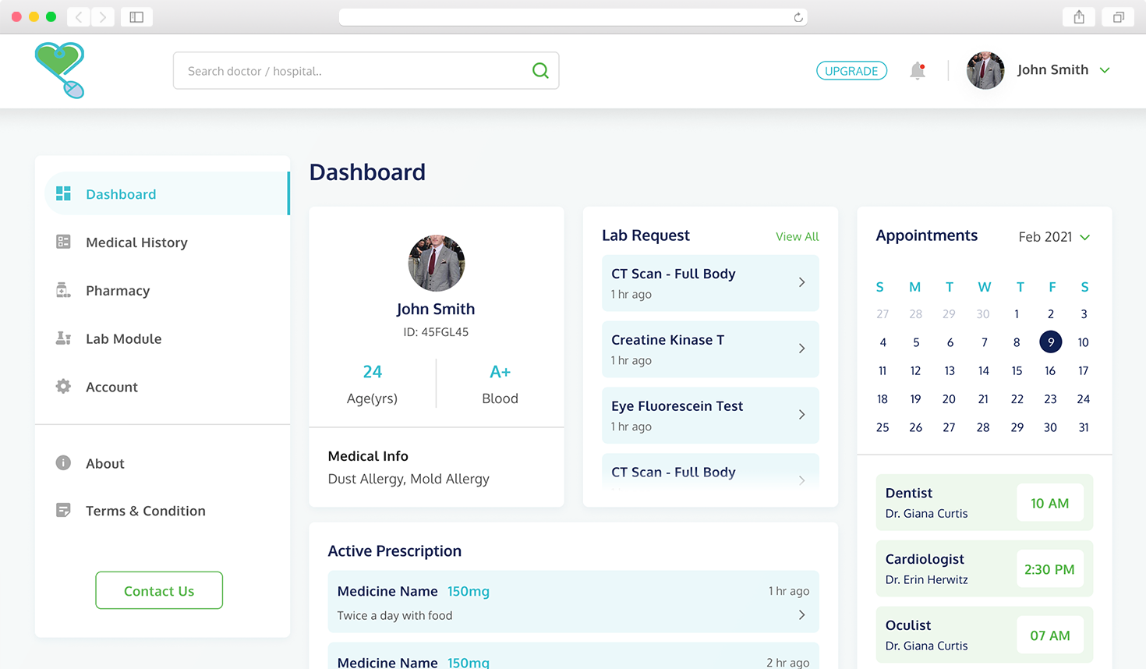Screen dimensions: 1146x669
Task: Open the Eye Fluorescein Test details arrow
Action: pyautogui.click(x=801, y=415)
